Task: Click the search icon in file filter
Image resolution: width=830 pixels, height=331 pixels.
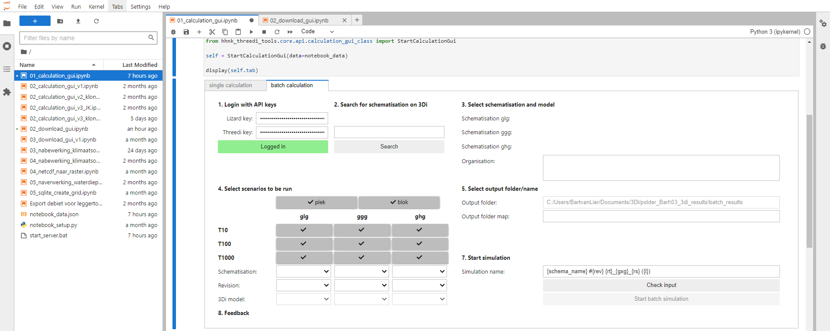Action: point(151,38)
